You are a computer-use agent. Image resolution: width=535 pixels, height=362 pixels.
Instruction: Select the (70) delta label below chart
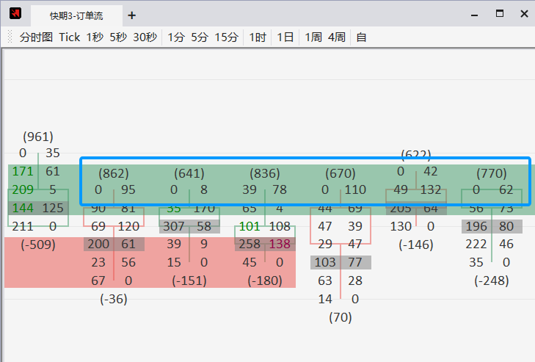point(341,317)
